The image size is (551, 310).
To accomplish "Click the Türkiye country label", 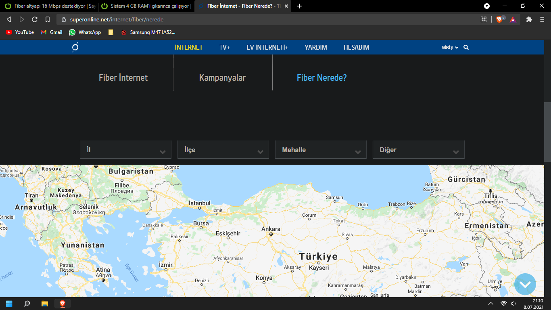I will [x=318, y=257].
